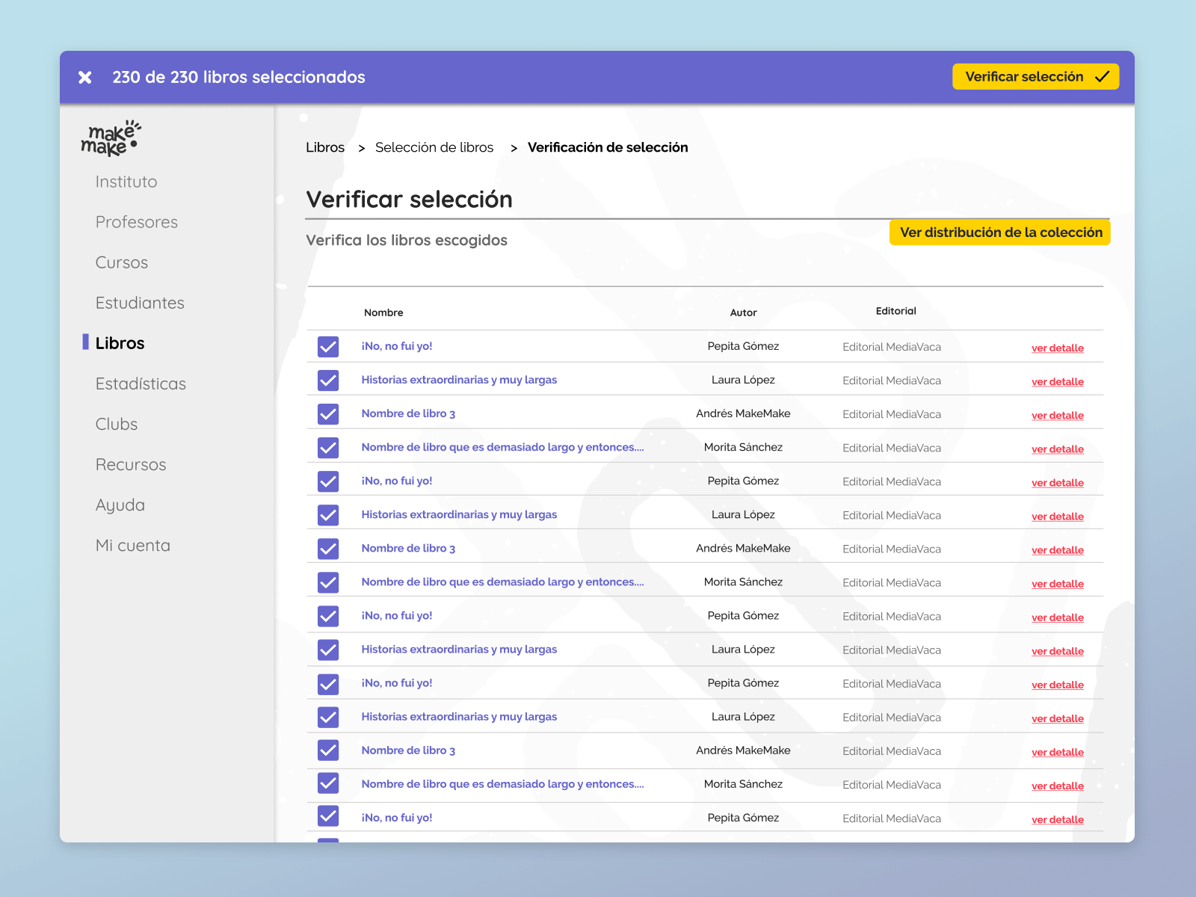The width and height of the screenshot is (1196, 897).
Task: Sort by the Nombre column header
Action: point(383,312)
